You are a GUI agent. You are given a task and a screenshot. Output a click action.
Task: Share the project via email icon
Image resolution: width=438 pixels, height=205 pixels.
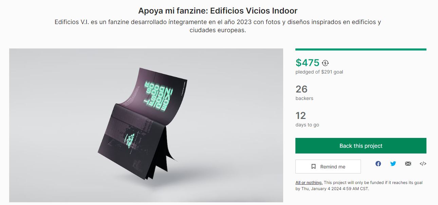tap(408, 164)
